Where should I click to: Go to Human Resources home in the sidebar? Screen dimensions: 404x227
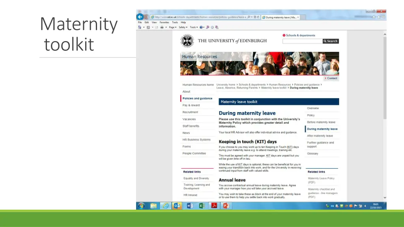tap(198, 85)
